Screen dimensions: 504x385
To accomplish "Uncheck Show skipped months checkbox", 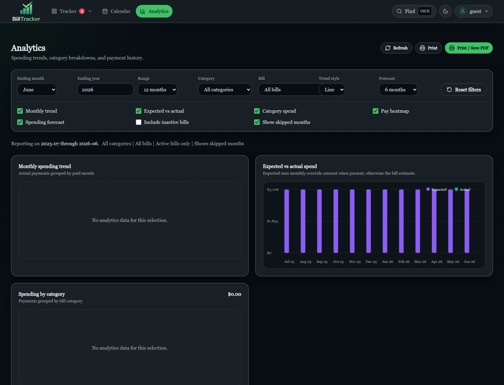I will [x=257, y=122].
